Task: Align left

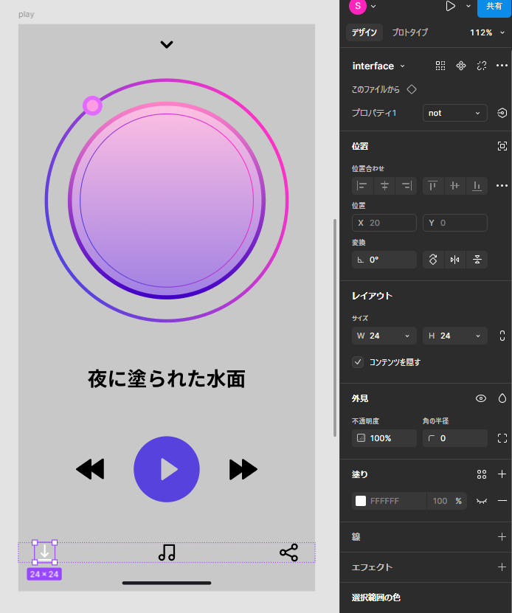Action: coord(362,186)
